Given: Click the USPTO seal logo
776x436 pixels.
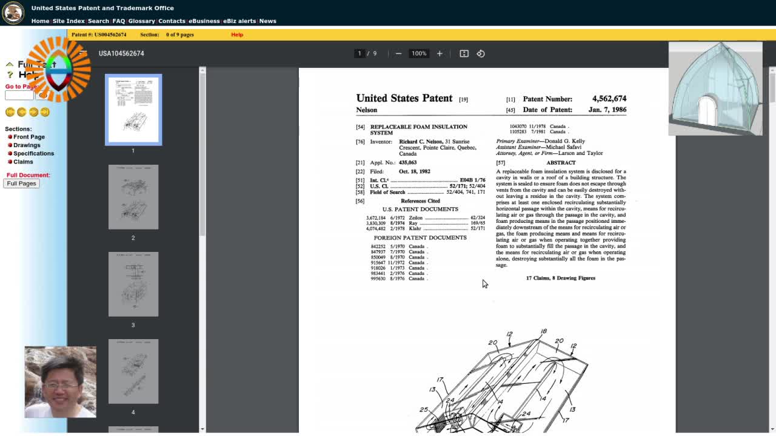Looking at the screenshot, I should (x=13, y=13).
